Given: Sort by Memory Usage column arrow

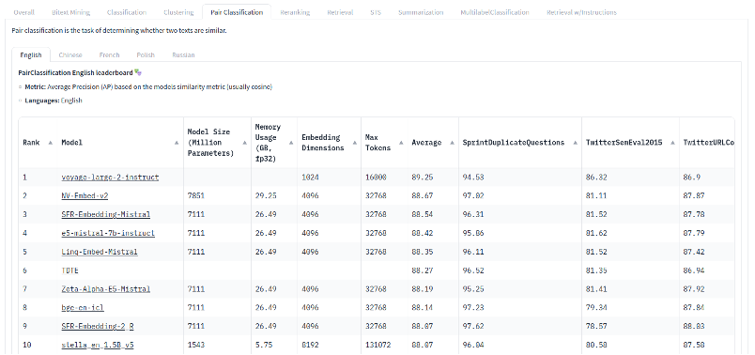Looking at the screenshot, I should (x=291, y=143).
